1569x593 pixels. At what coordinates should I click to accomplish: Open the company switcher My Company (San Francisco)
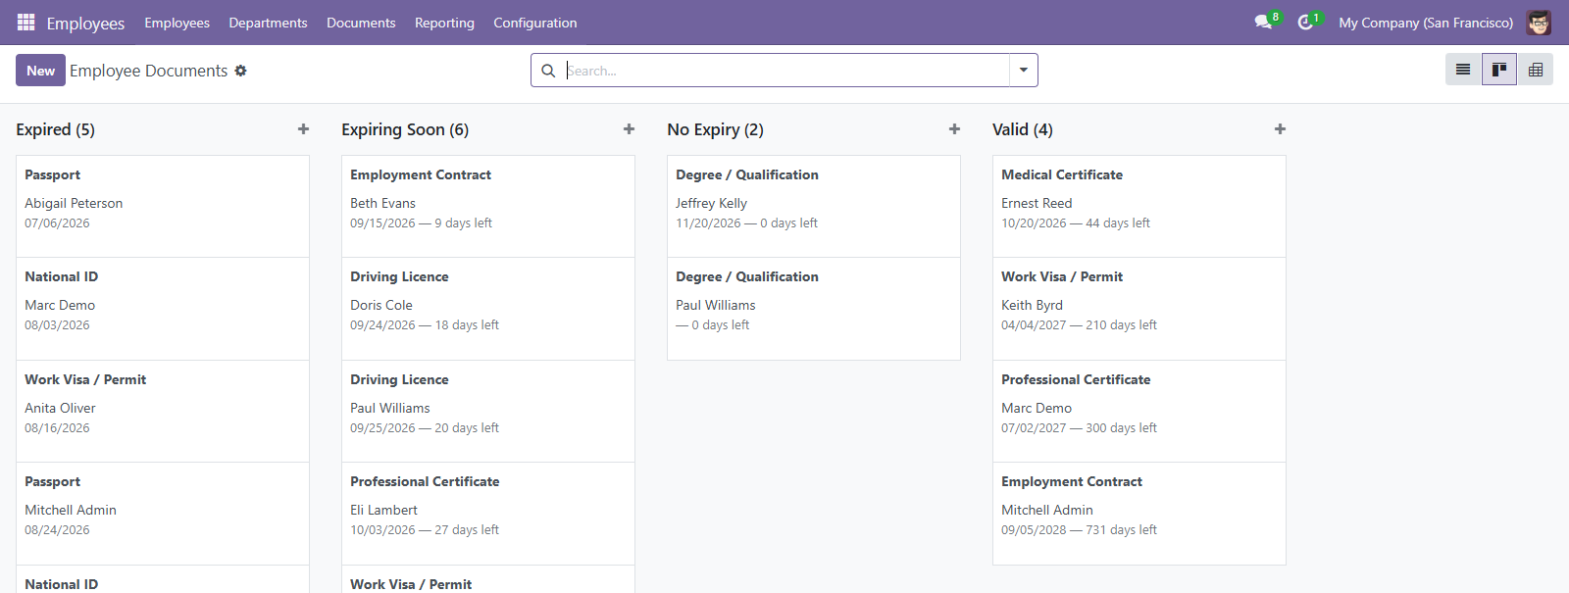[x=1426, y=23]
